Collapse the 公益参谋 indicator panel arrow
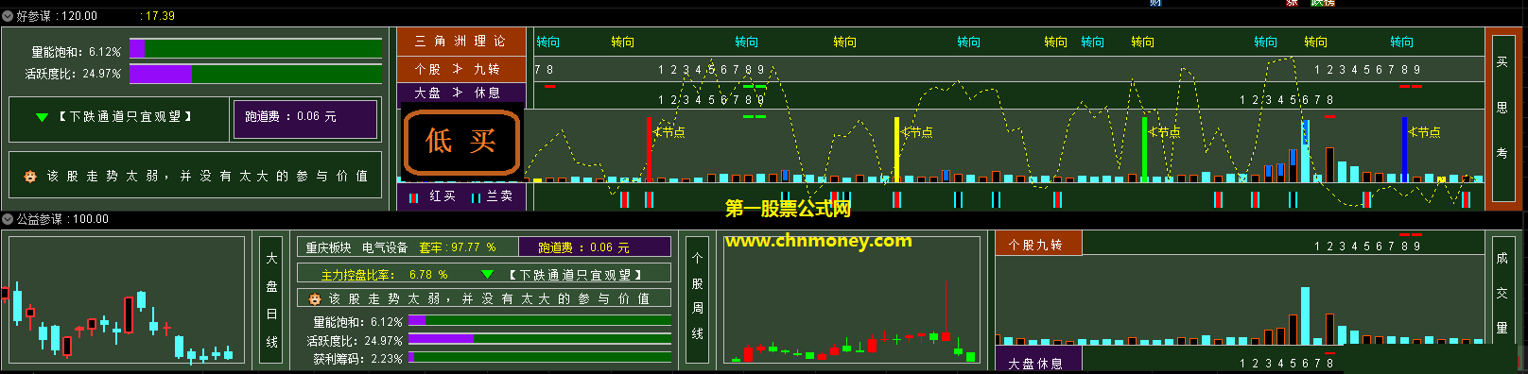Image resolution: width=1528 pixels, height=374 pixels. click(x=8, y=219)
